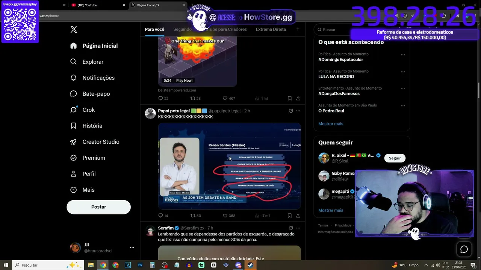Open the LULA NA RECORD trend
The image size is (481, 270).
[x=336, y=76]
